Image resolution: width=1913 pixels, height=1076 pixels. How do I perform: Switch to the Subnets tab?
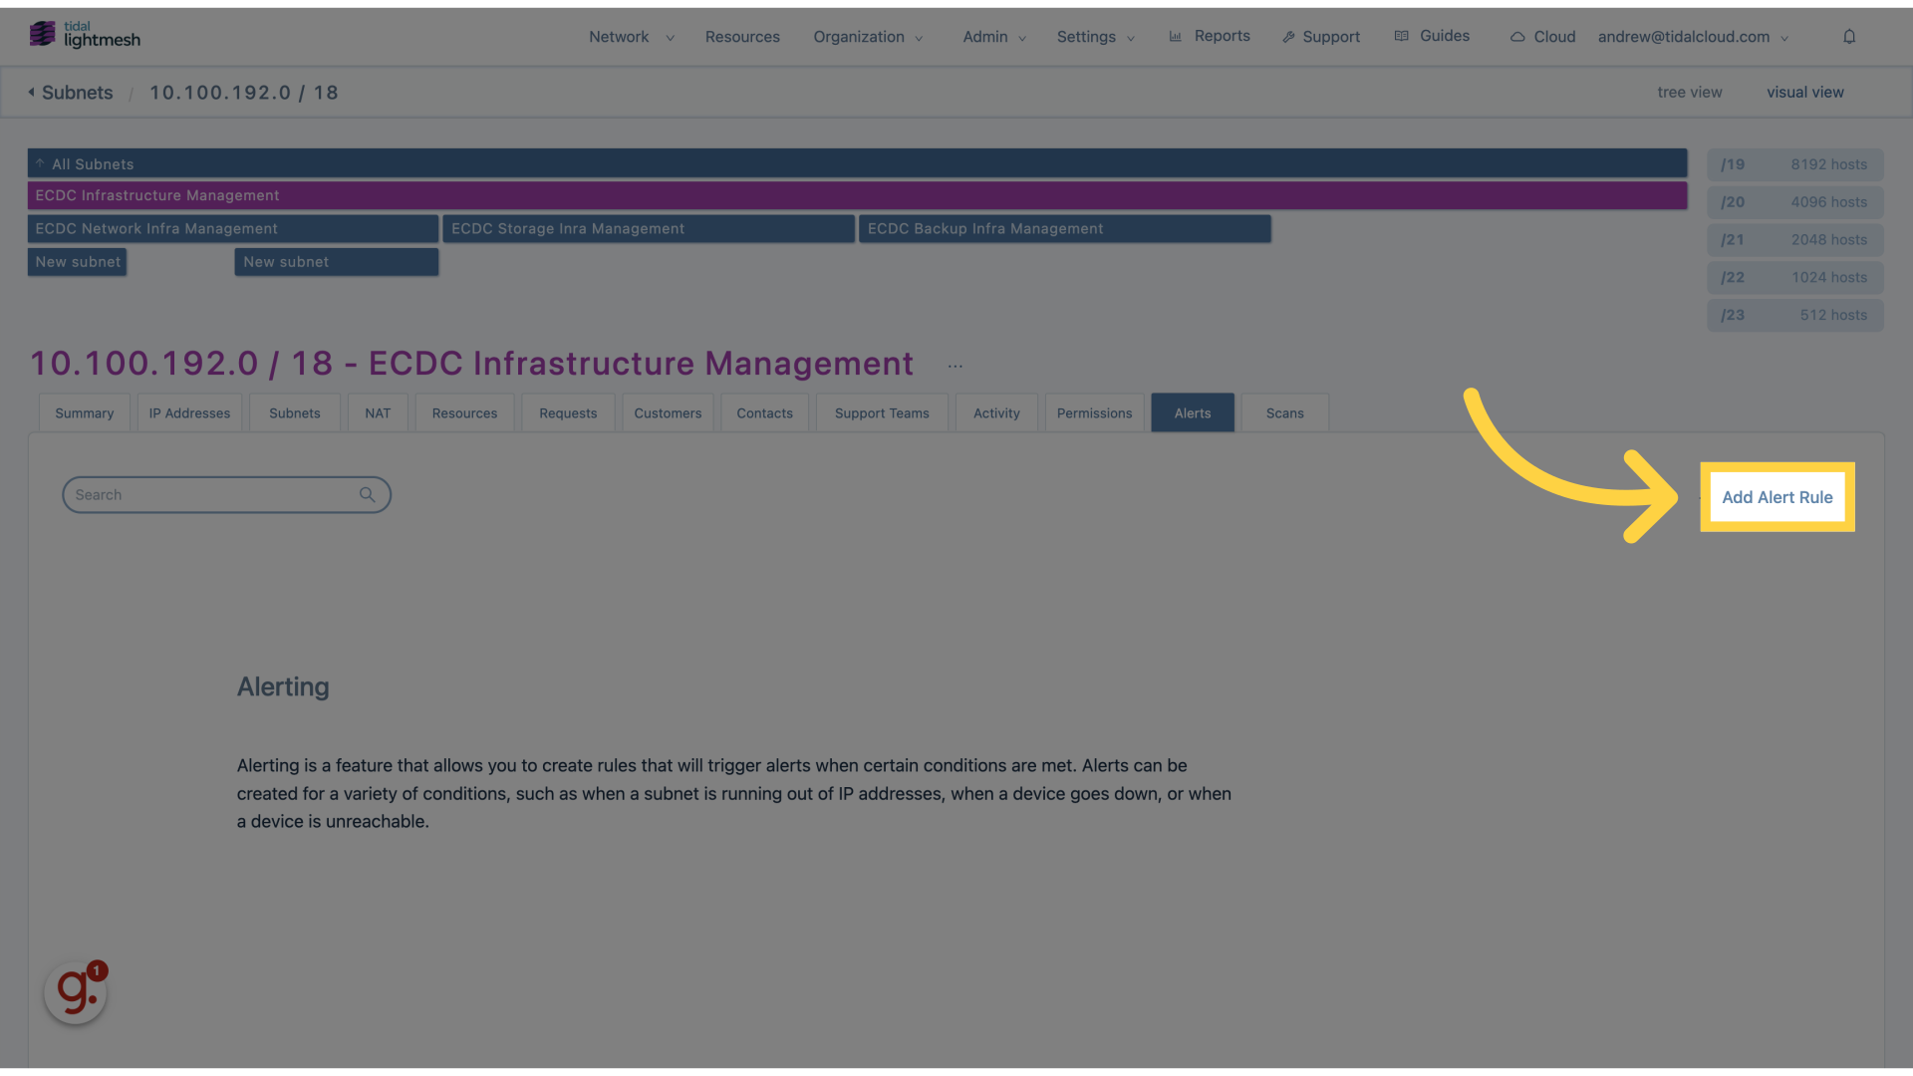click(295, 412)
